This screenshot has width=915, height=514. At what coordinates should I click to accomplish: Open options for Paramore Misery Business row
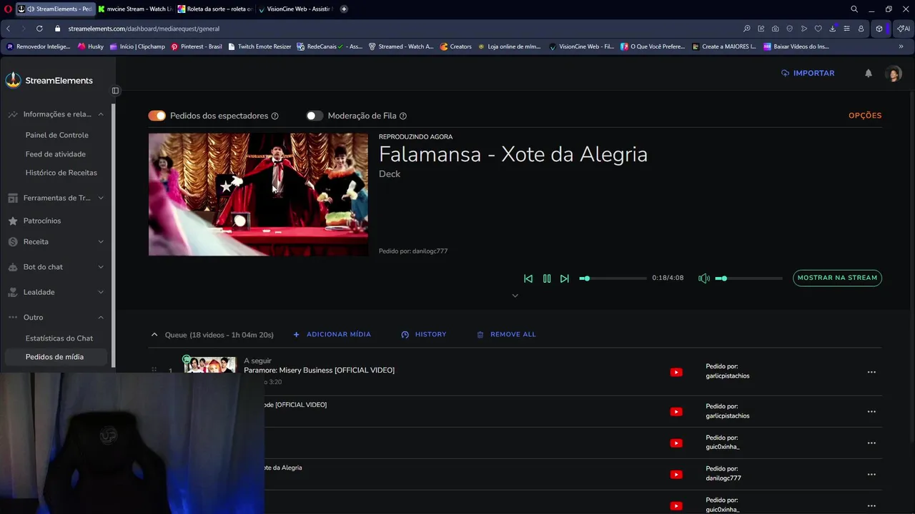click(x=871, y=372)
